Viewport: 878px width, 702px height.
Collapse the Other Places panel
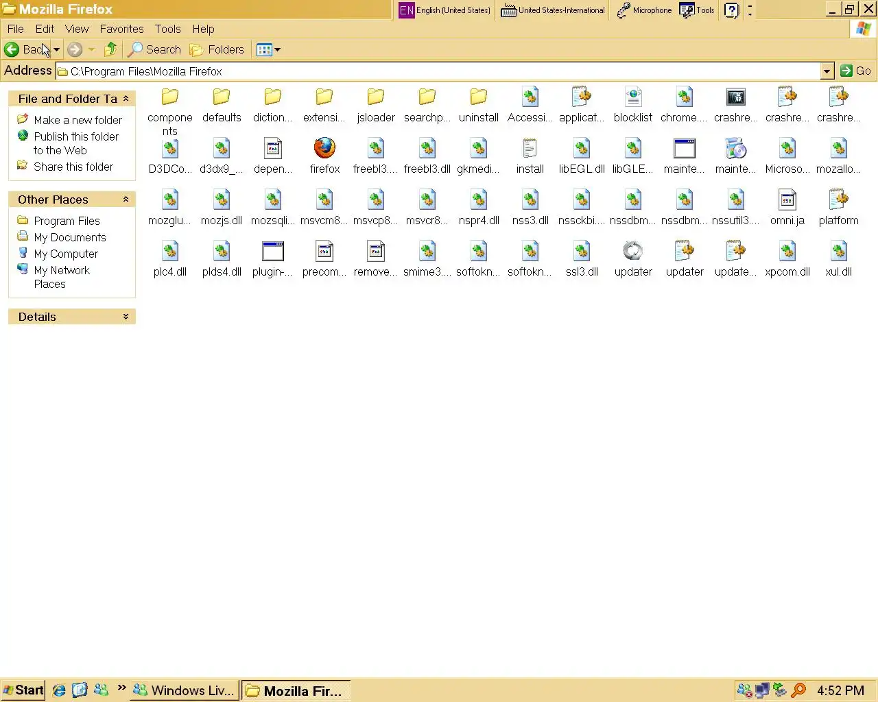[x=126, y=199]
